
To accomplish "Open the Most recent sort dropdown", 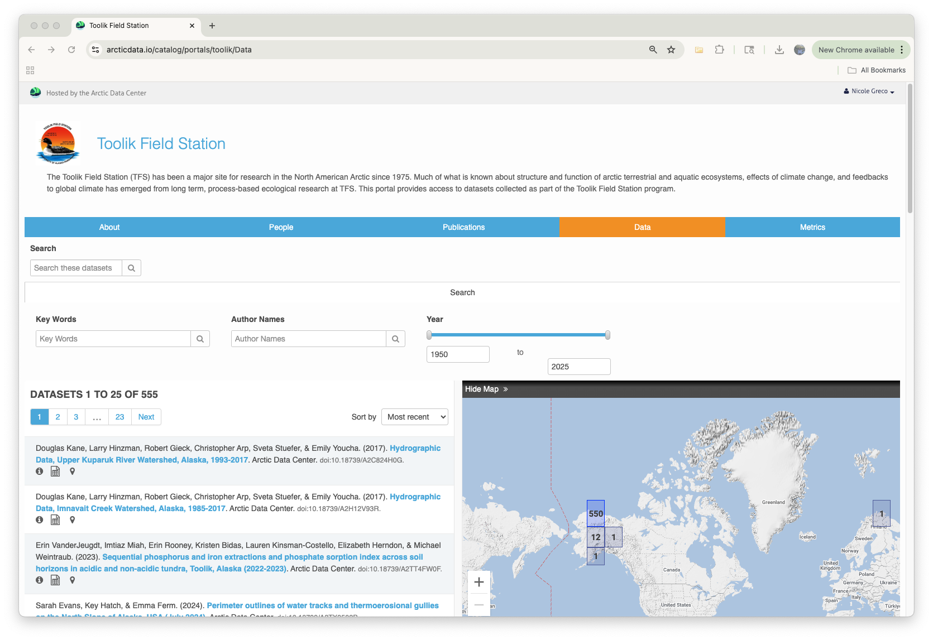I will coord(414,417).
